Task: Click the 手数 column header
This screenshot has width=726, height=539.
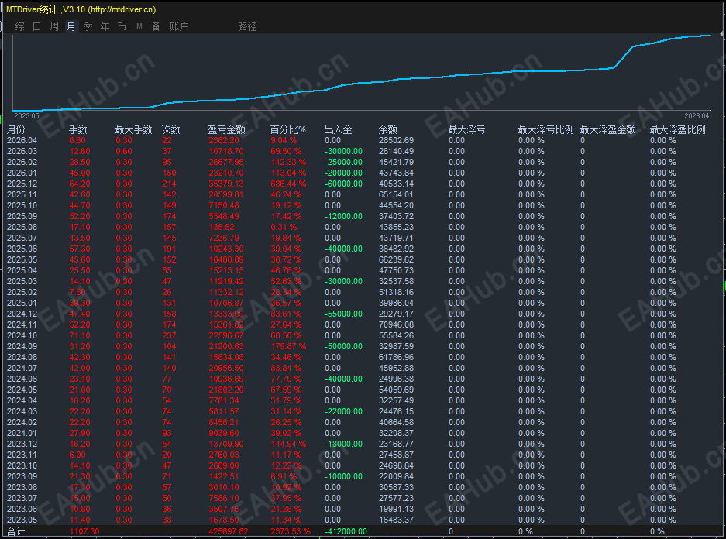Action: coord(77,129)
